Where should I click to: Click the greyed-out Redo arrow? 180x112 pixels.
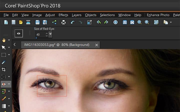point(80,22)
